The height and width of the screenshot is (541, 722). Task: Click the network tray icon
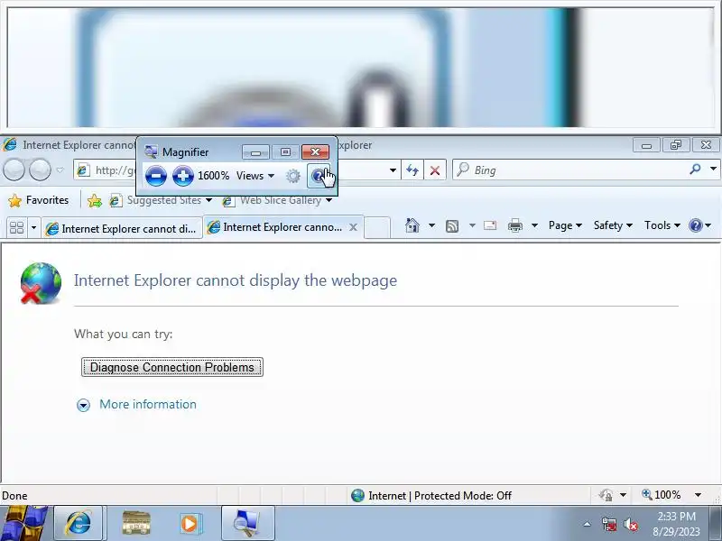tap(609, 524)
